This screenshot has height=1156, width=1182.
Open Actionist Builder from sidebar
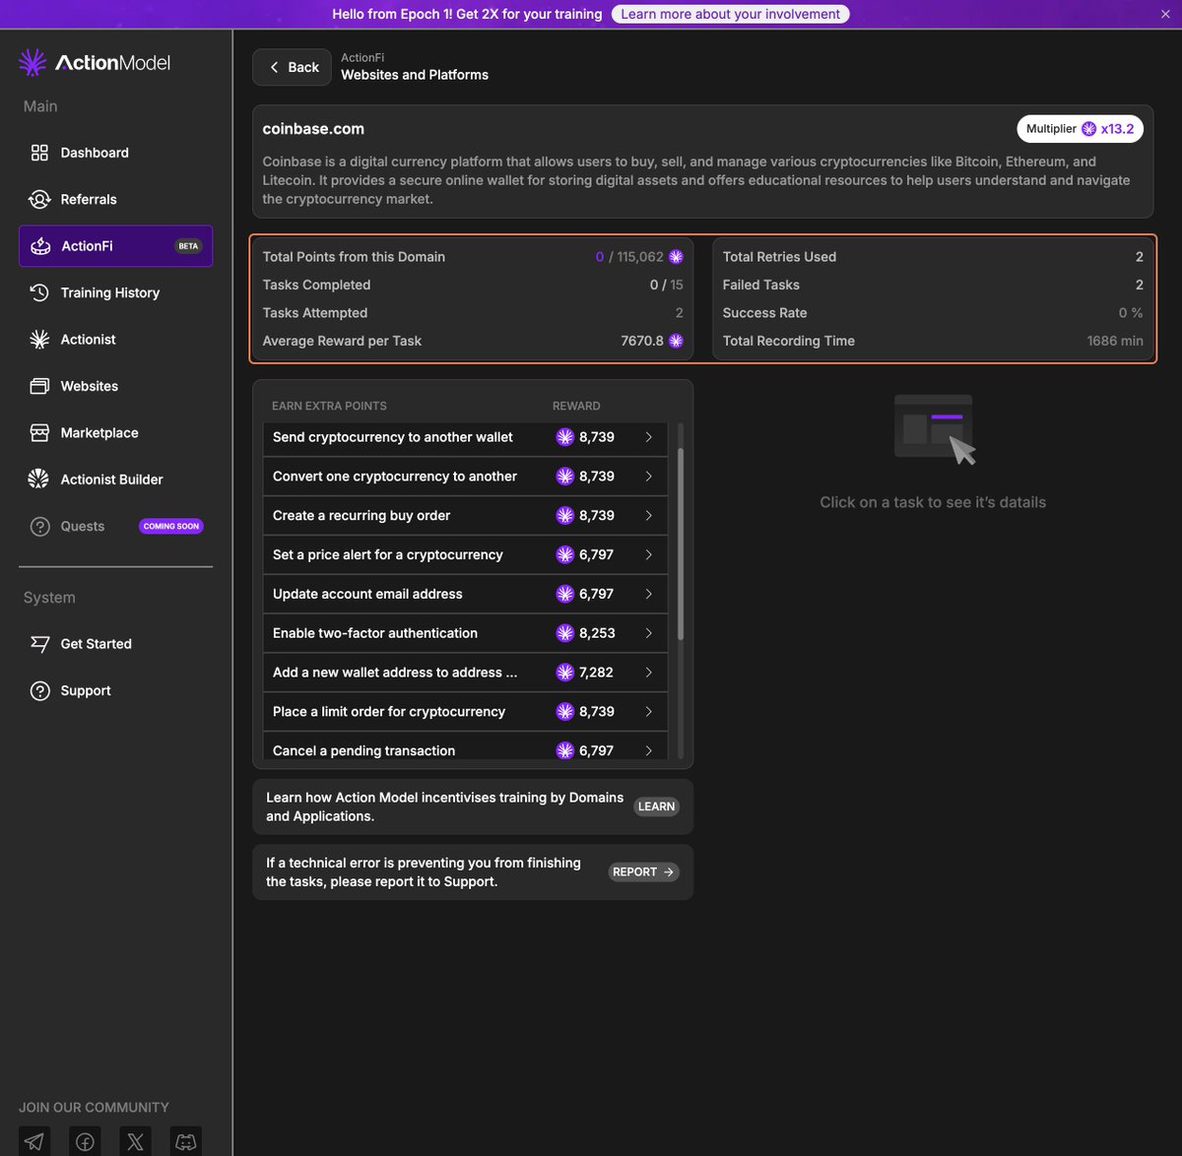coord(115,480)
